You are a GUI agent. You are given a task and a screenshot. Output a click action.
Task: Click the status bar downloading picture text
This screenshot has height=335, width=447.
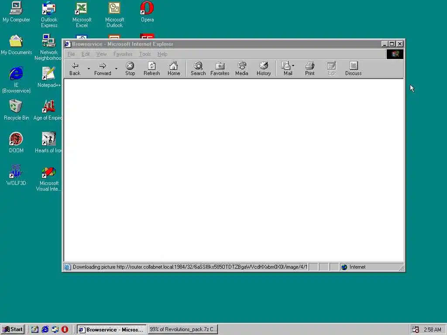click(190, 267)
